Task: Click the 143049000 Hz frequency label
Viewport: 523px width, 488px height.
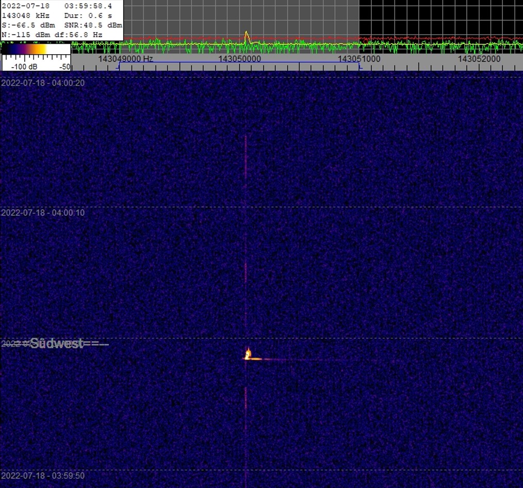Action: (x=125, y=59)
